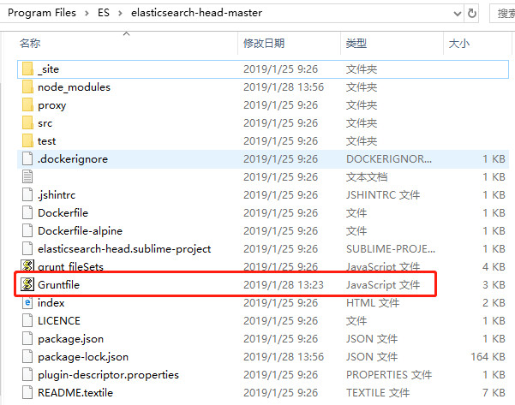Screen dimensions: 515x405
Task: Click the package.json file name
Action: [70, 339]
